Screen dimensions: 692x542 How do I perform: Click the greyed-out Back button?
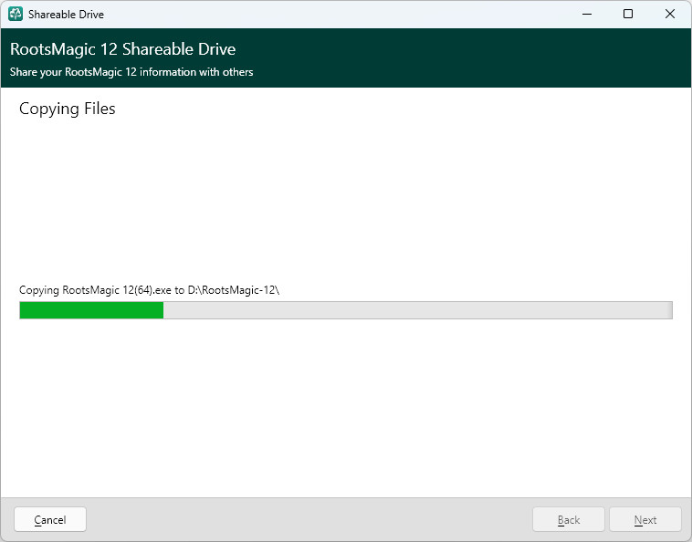point(569,519)
